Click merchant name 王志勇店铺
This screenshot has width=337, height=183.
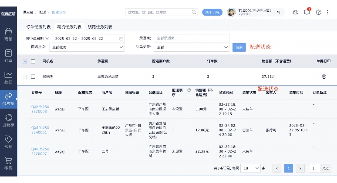point(110,109)
